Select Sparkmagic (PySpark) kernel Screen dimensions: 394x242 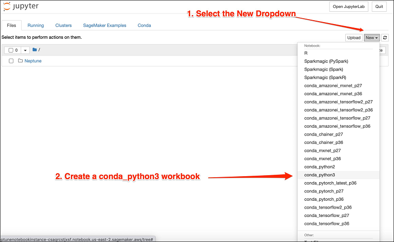338,61
